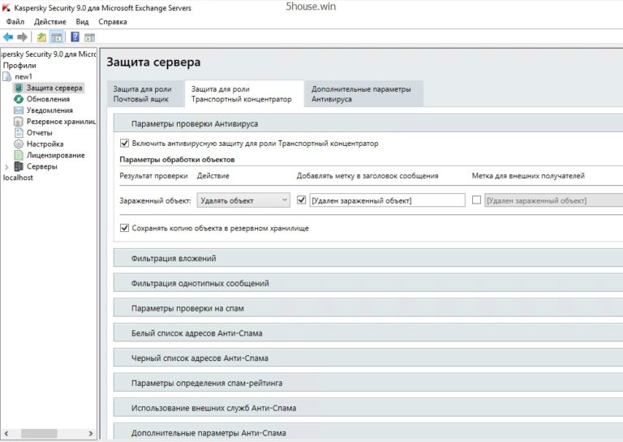
Task: Click the Серверы server icon
Action: (19, 166)
